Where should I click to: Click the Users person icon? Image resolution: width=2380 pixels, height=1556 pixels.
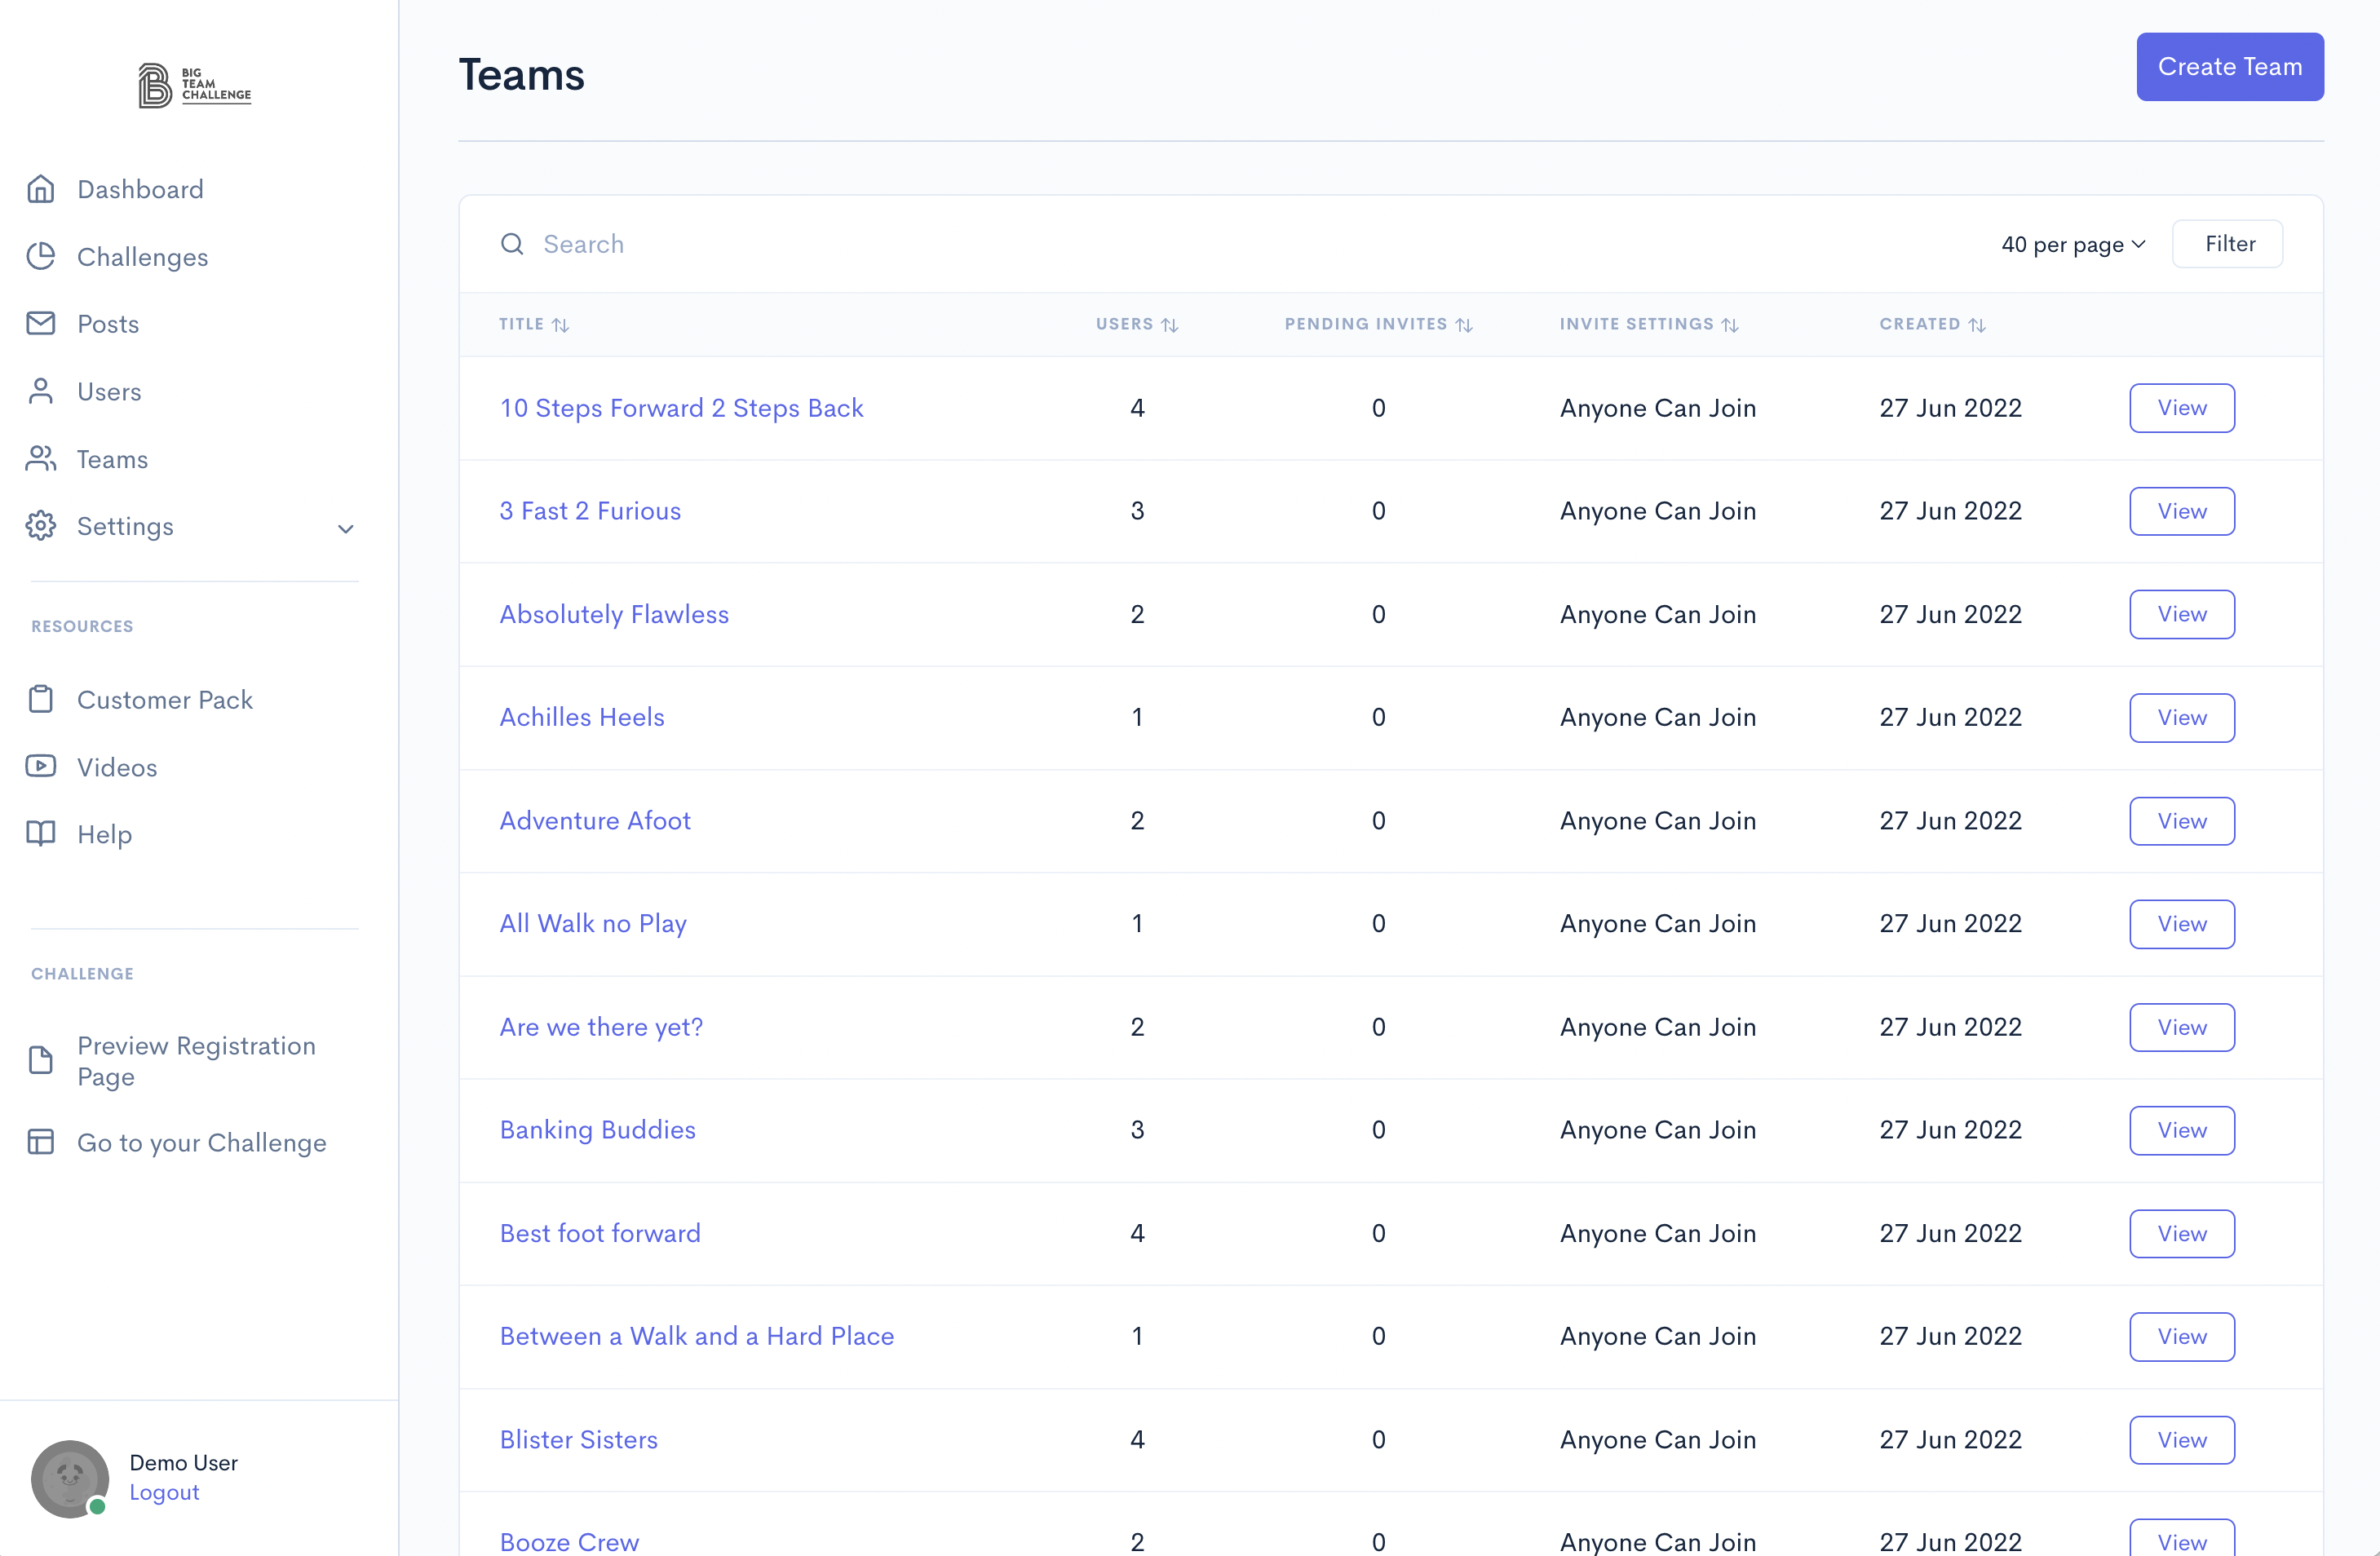41,391
